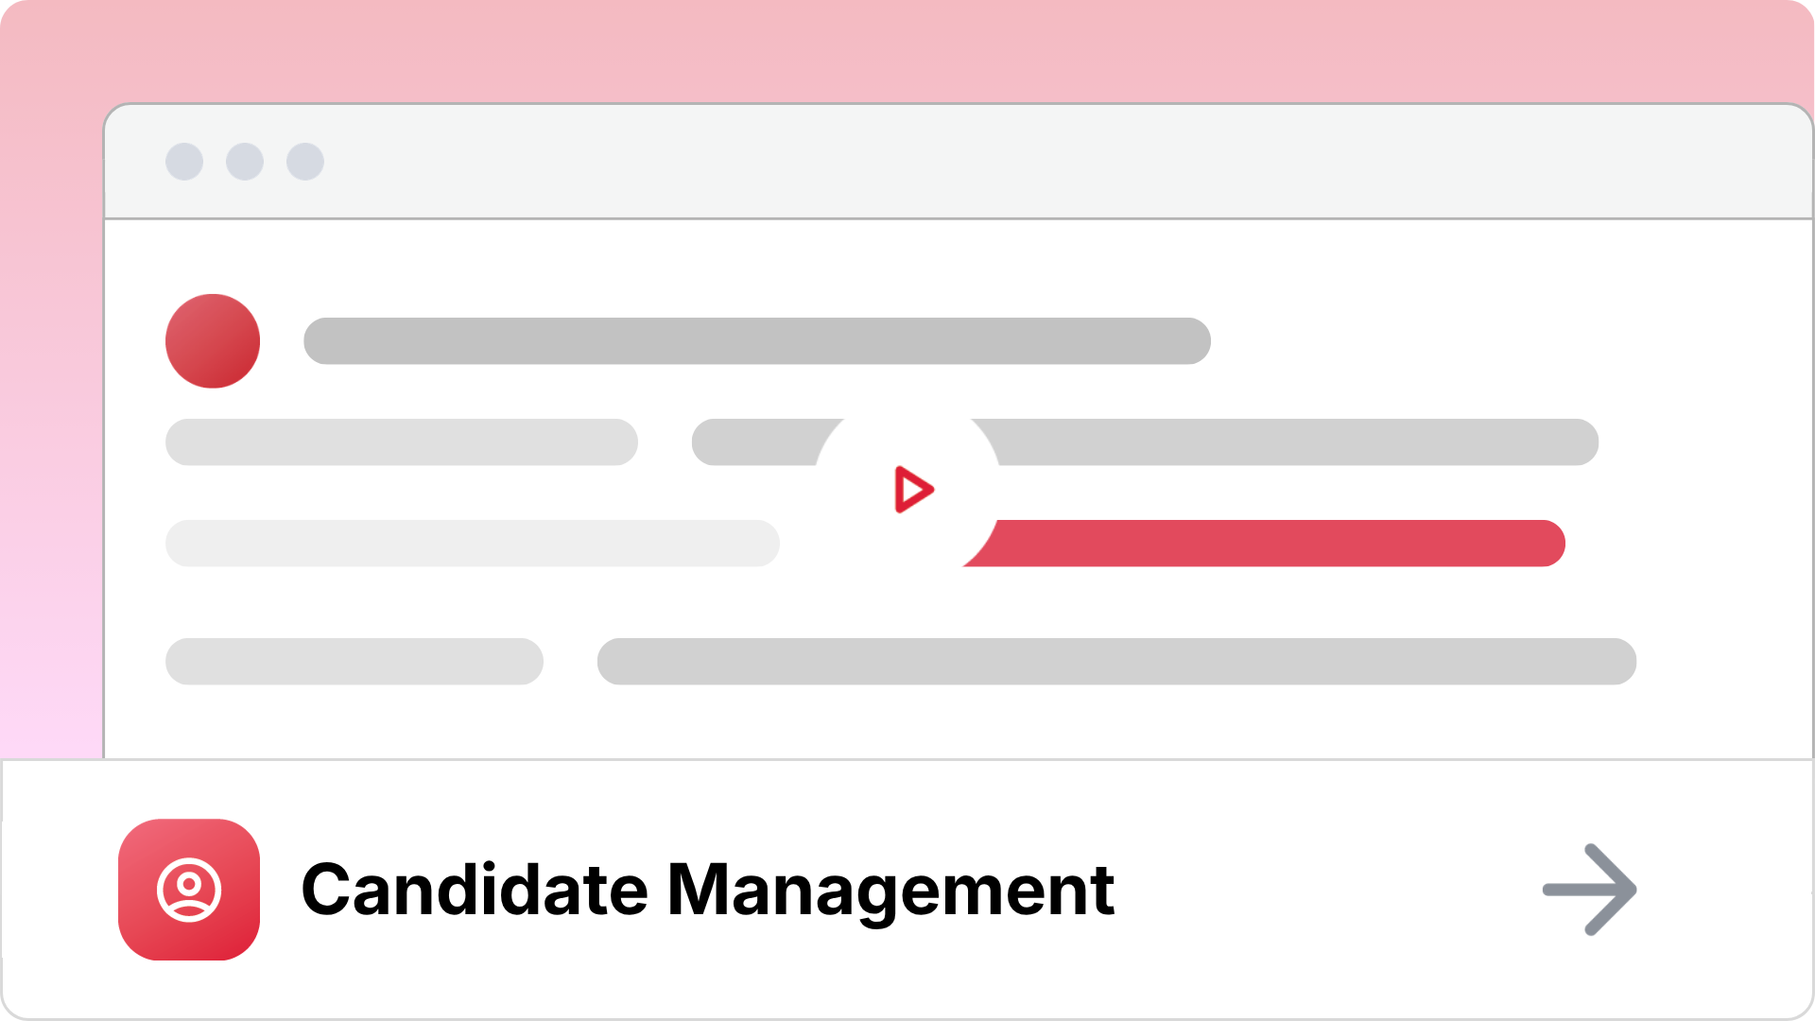Click the long gray bar beside avatar

(x=757, y=341)
